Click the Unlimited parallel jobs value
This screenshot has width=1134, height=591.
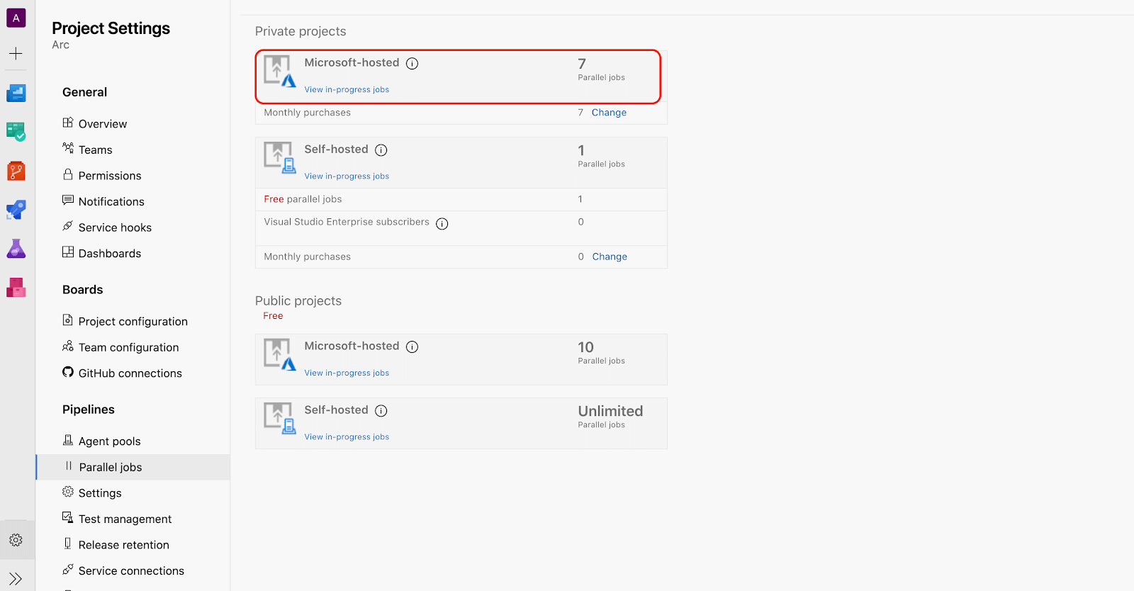click(610, 411)
